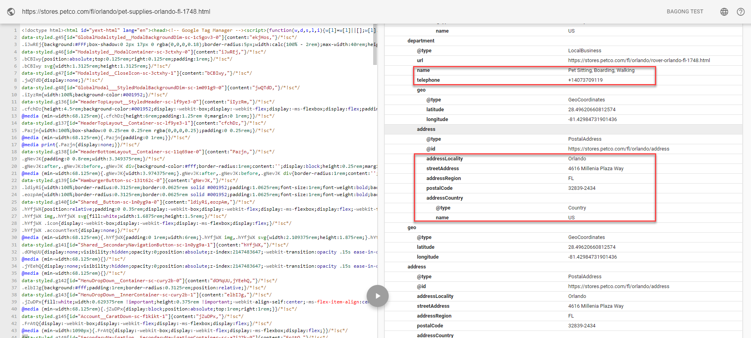Click the US name value at panel top

(x=571, y=31)
